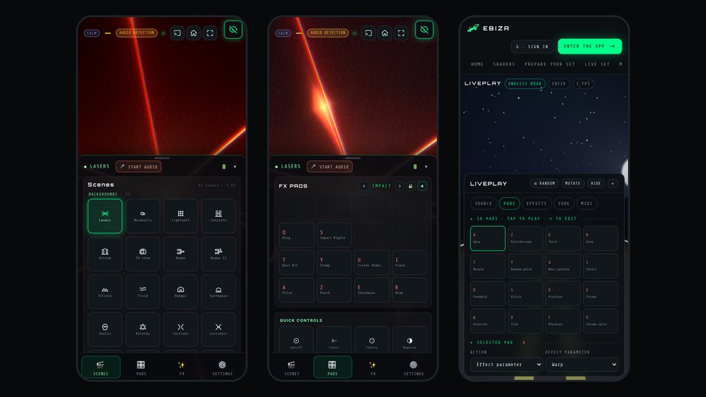Toggle the Calm mode pill in middle phone

click(282, 33)
